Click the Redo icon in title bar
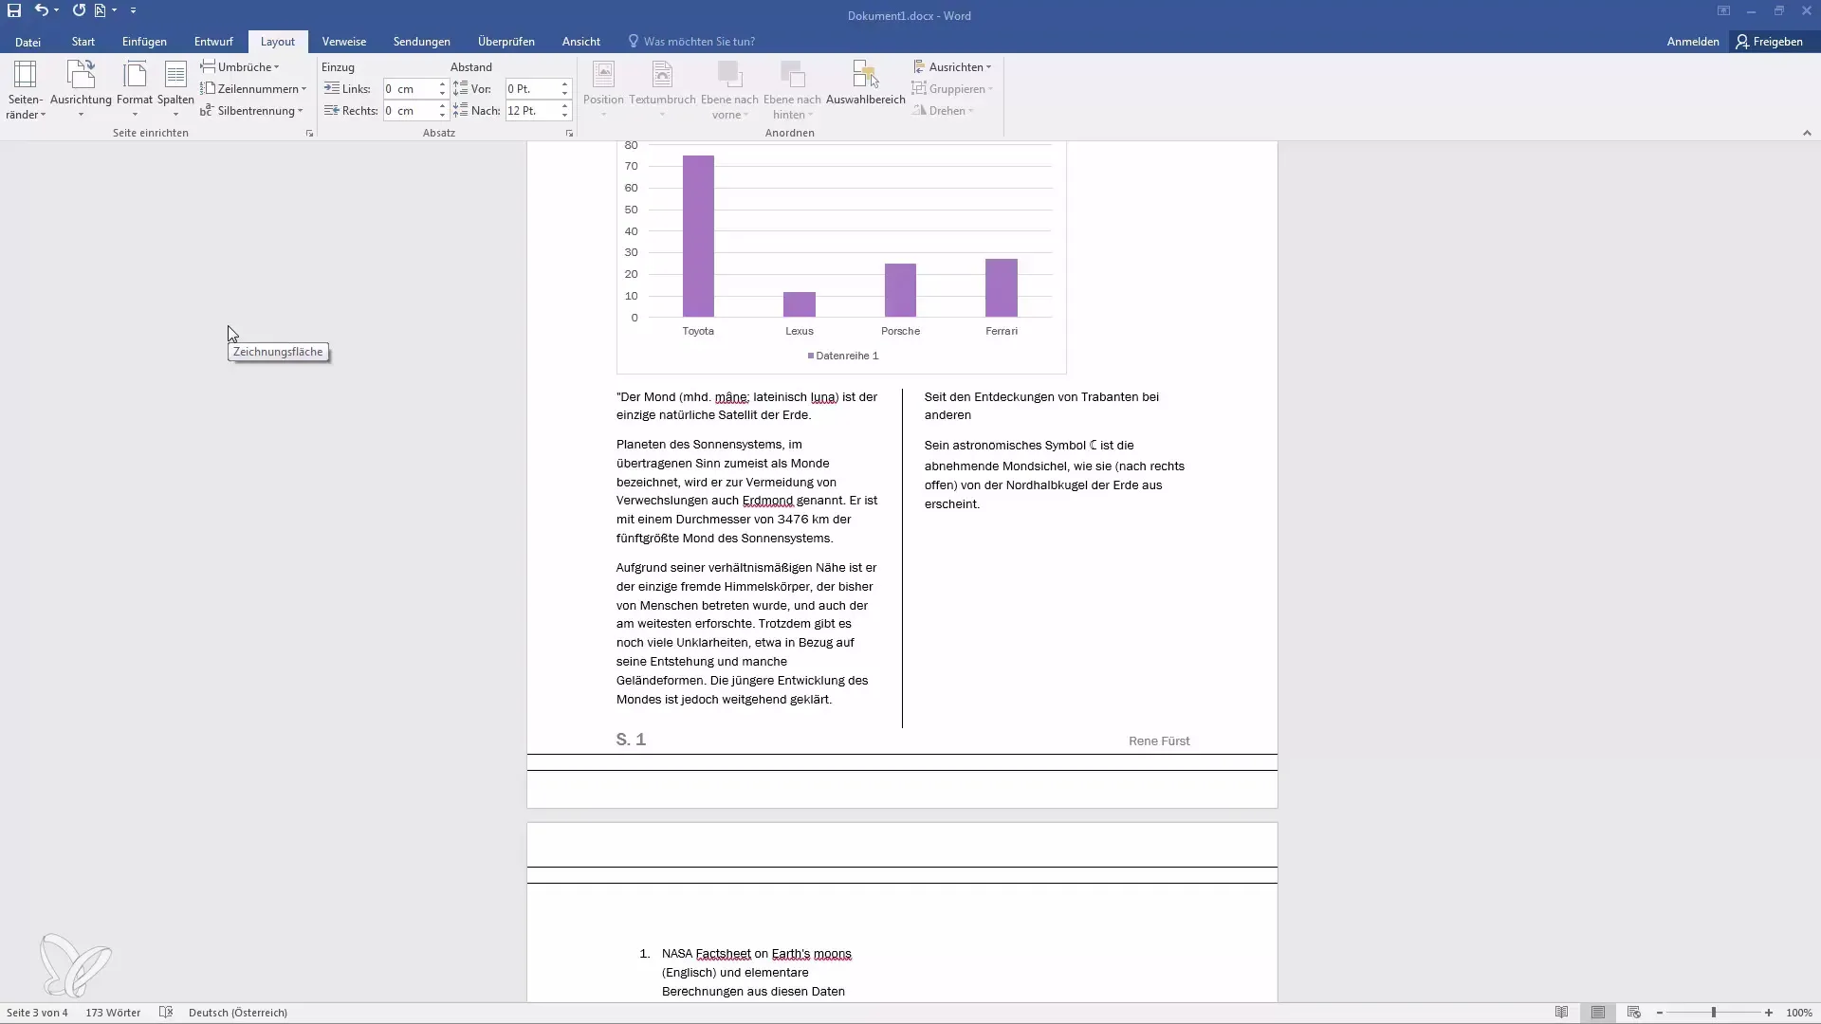 (79, 10)
